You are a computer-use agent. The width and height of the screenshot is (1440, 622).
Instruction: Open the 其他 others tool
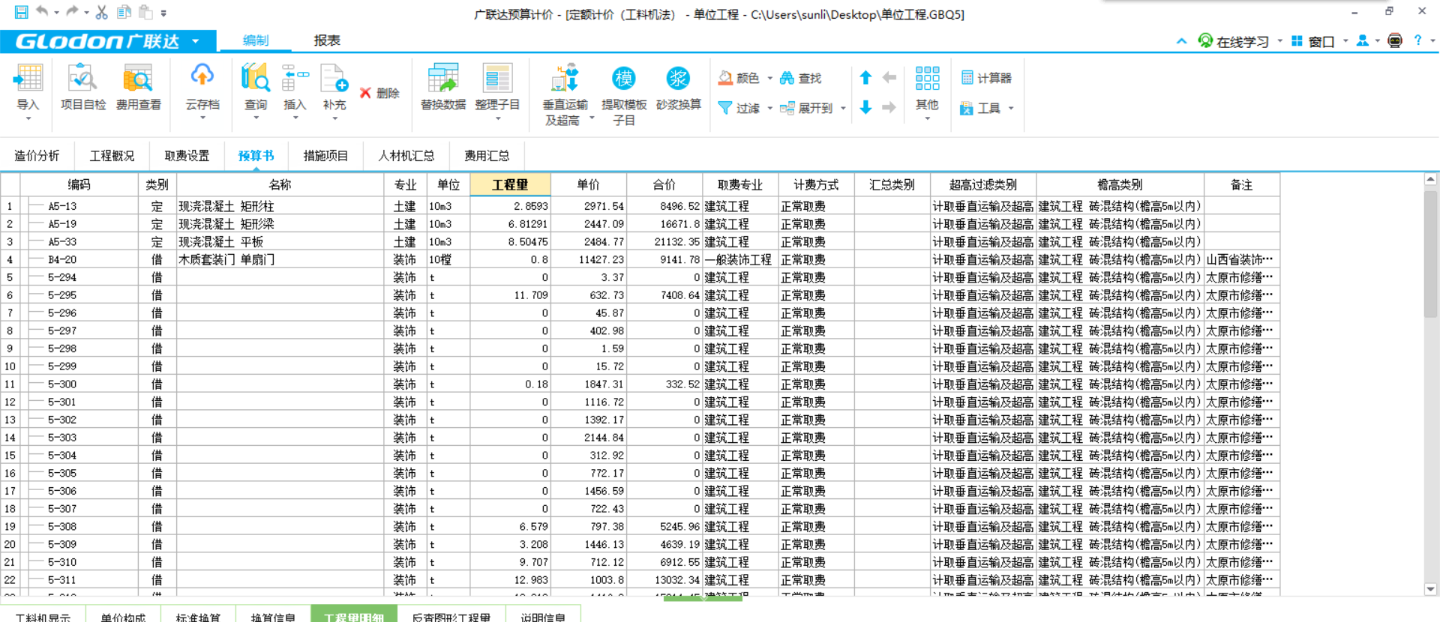pos(927,91)
